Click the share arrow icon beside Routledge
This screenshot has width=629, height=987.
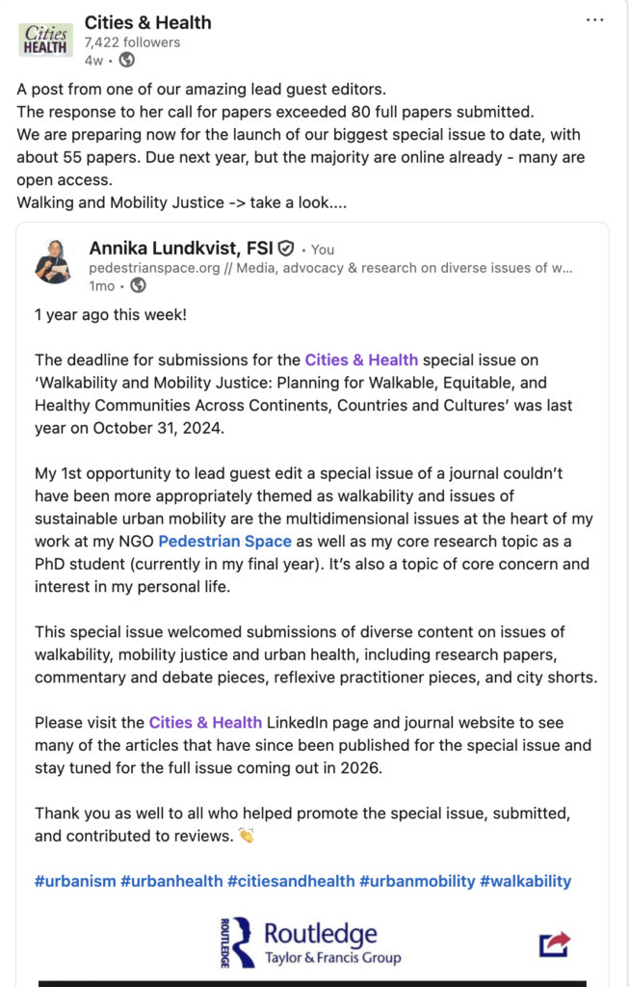555,944
